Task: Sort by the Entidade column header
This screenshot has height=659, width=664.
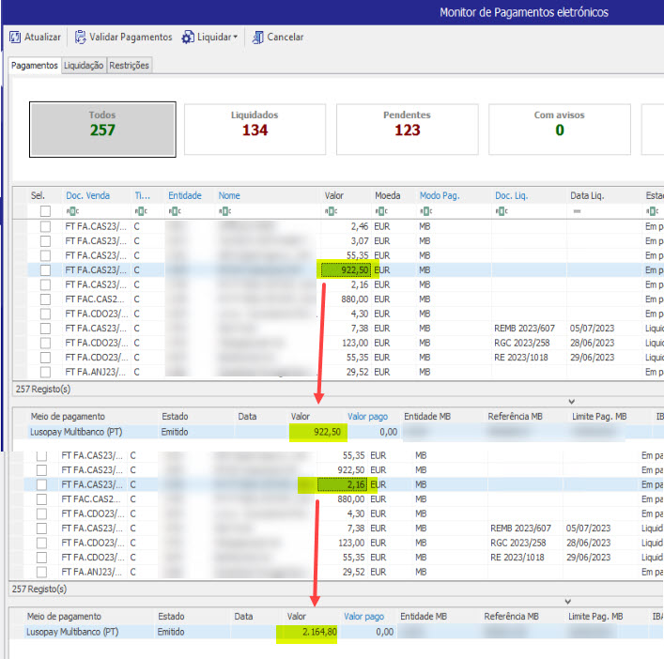Action: click(x=185, y=195)
